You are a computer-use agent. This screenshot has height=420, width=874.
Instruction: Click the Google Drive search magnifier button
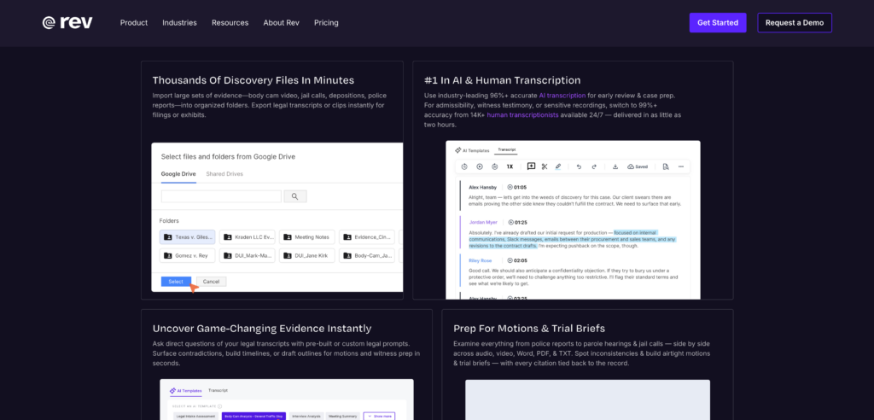click(294, 196)
